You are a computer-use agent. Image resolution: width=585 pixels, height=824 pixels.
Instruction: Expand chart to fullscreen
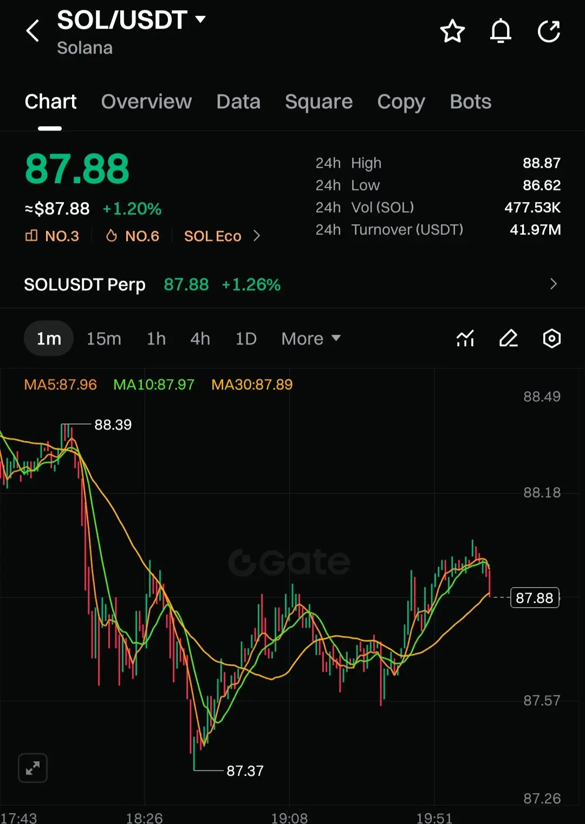point(32,768)
